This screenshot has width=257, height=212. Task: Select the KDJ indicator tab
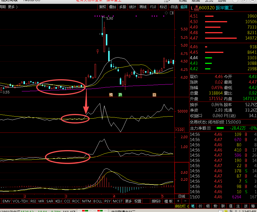coord(59,201)
